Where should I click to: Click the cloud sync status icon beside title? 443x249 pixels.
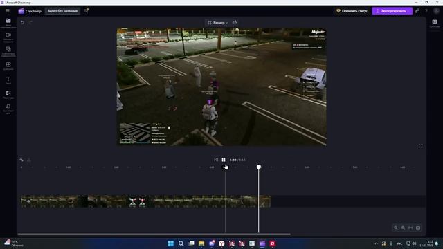[x=86, y=11]
